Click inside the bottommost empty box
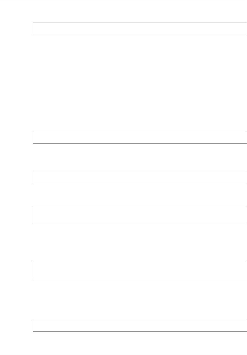 140,325
